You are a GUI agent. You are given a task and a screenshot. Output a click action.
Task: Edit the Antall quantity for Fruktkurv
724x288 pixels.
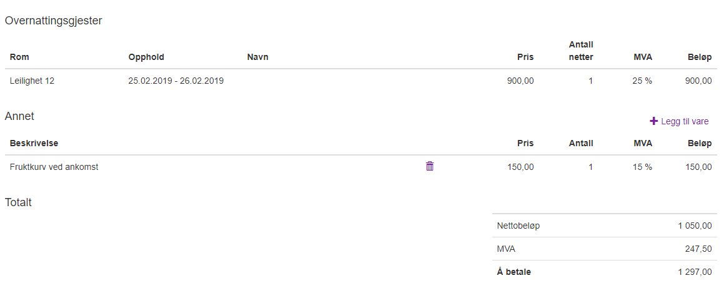point(590,167)
